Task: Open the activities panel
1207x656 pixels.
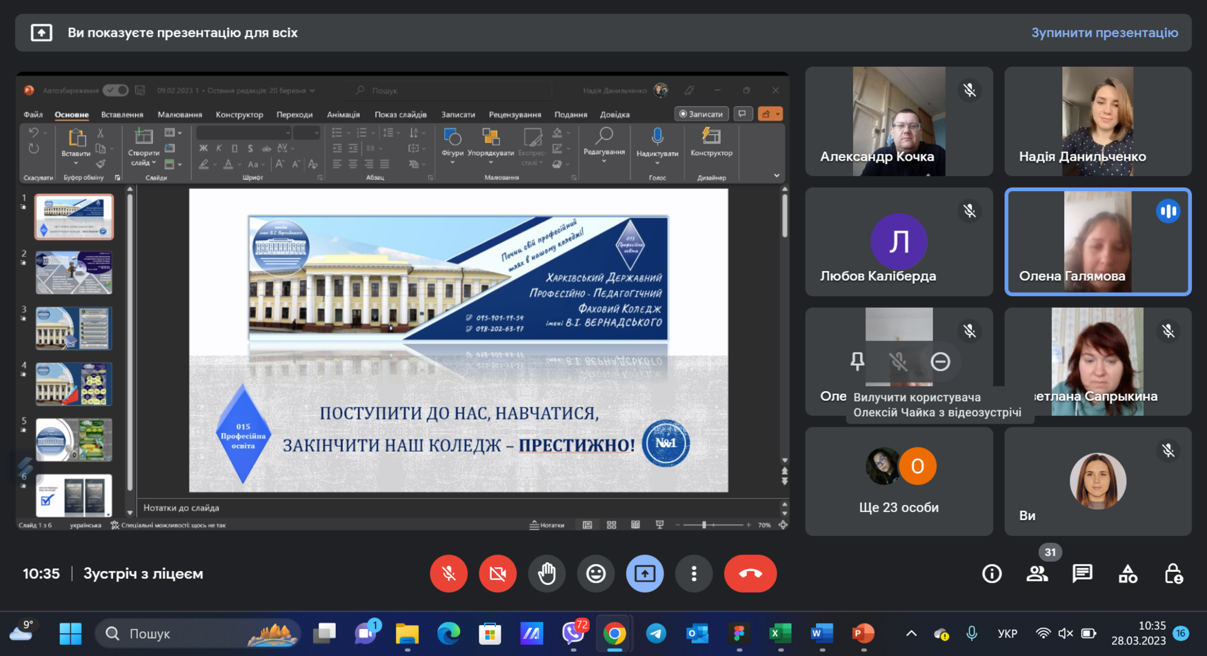Action: (x=1128, y=573)
